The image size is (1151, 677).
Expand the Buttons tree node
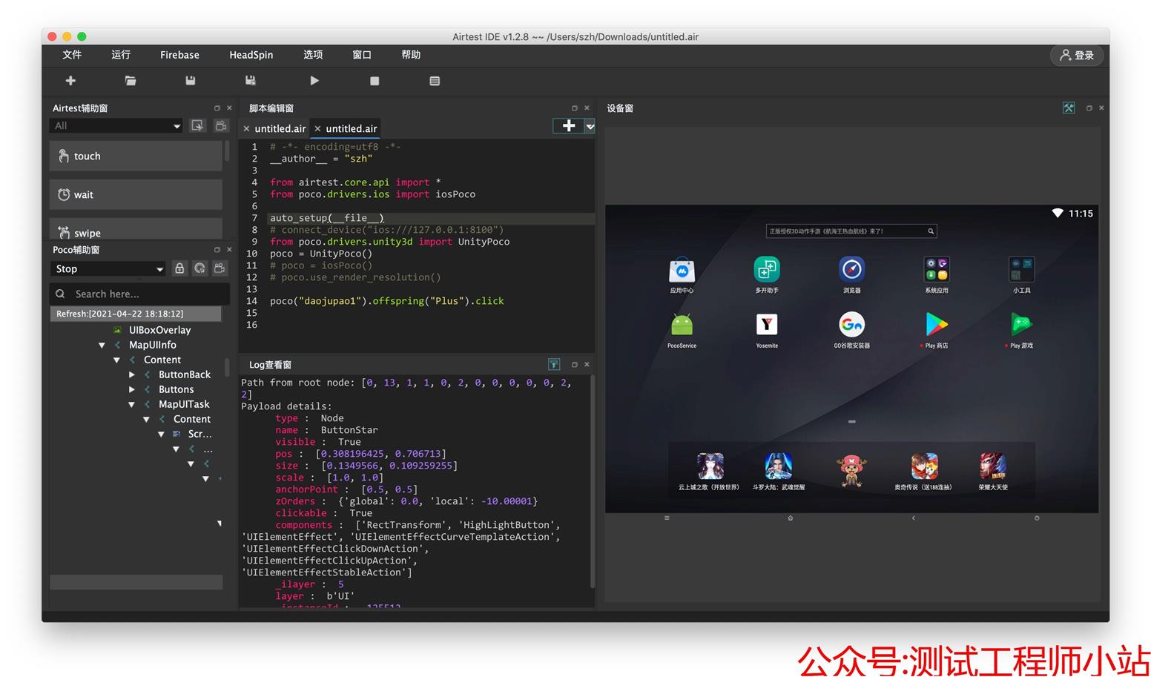(131, 389)
